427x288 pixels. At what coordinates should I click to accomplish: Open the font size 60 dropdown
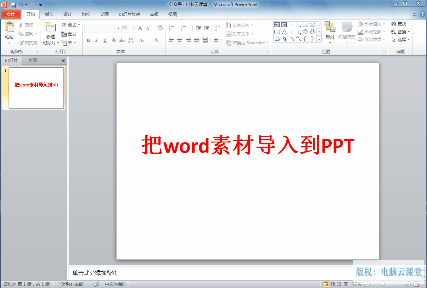(134, 28)
